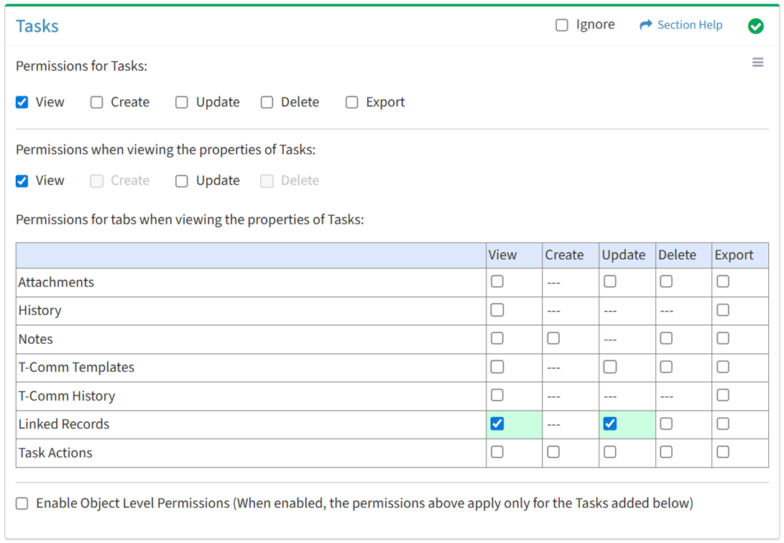Viewport: 784px width, 543px height.
Task: Check Create for Notes tab
Action: coord(553,338)
